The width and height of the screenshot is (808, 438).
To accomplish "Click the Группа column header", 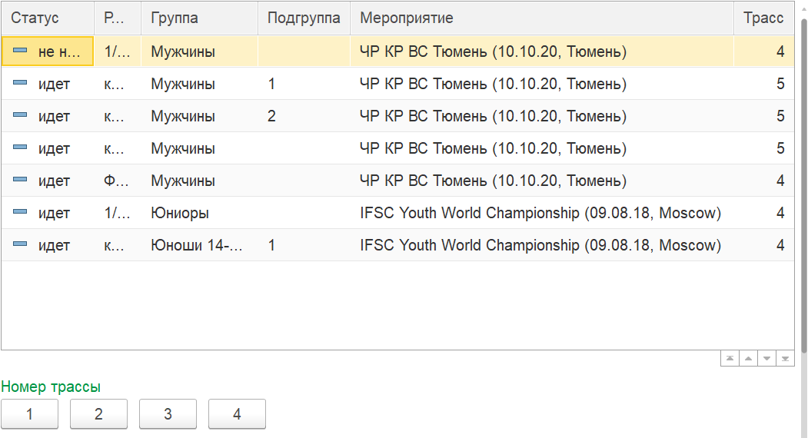I will click(x=175, y=18).
